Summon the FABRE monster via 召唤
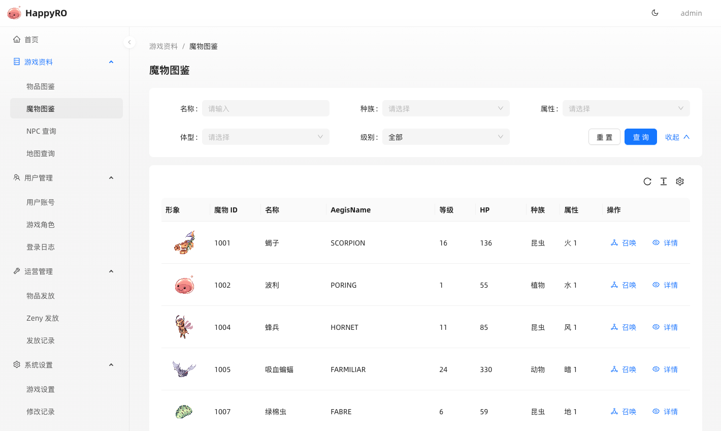The image size is (721, 431). click(624, 412)
